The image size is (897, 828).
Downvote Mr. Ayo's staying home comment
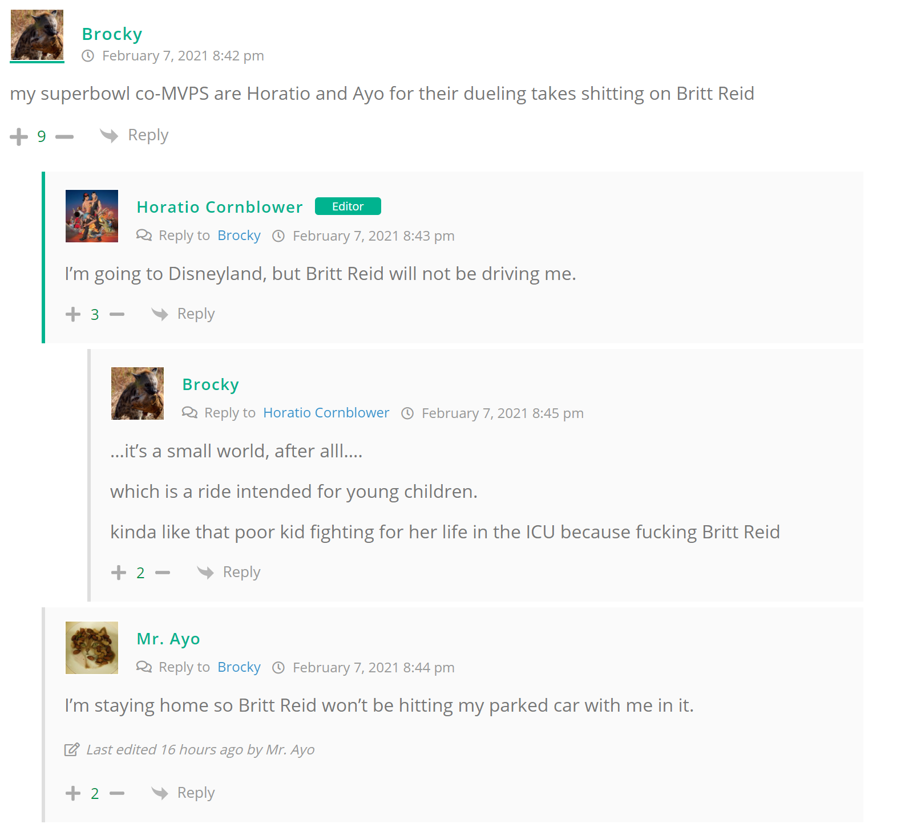(x=117, y=793)
